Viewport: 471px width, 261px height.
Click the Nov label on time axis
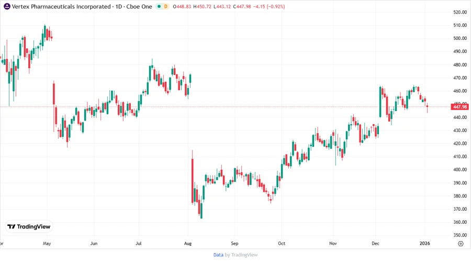click(333, 243)
